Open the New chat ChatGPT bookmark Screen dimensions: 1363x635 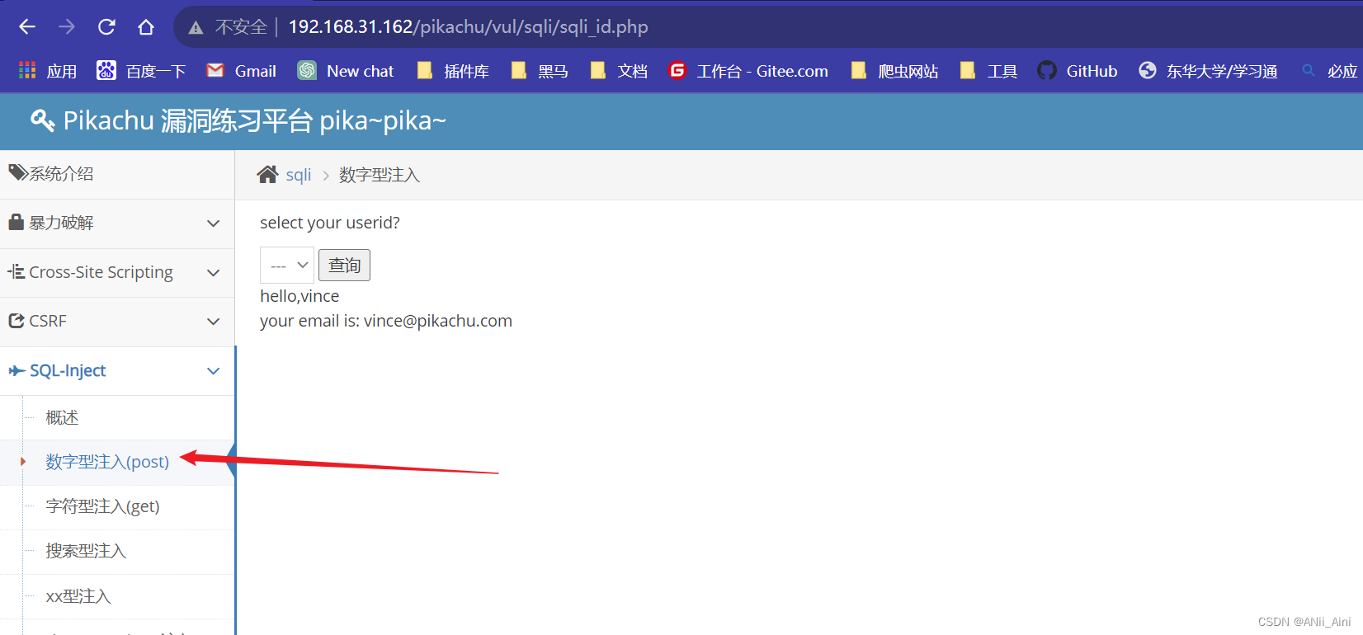point(346,71)
